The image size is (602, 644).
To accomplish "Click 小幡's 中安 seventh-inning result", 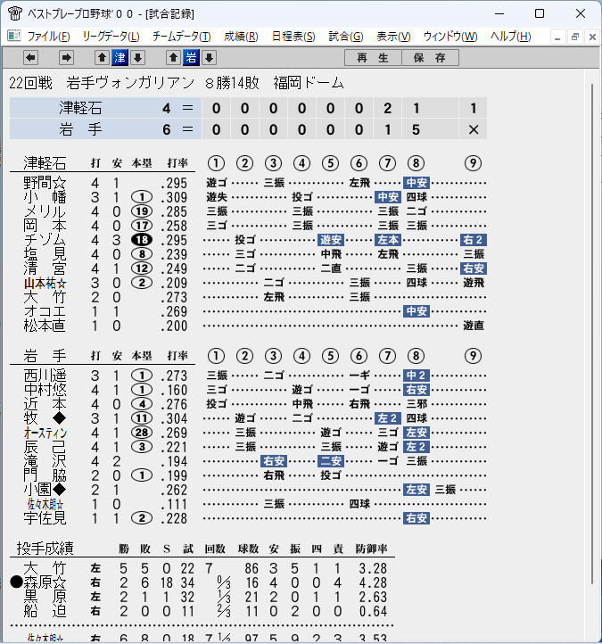I will [388, 197].
